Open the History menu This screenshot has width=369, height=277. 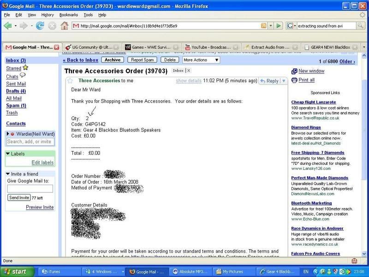tap(48, 15)
